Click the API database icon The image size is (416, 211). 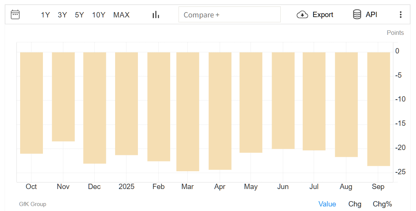point(357,14)
